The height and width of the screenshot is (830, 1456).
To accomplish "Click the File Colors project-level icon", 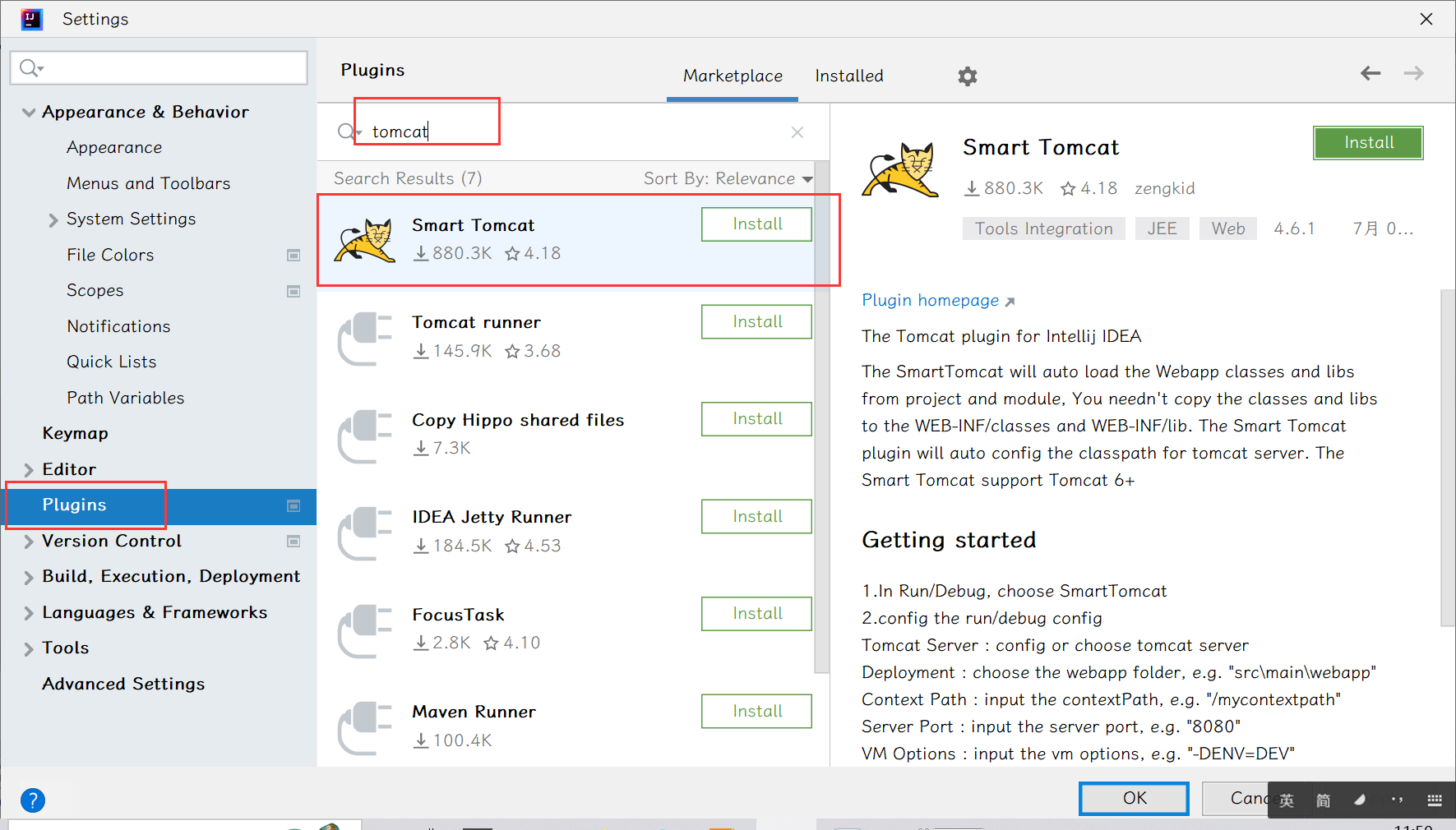I will (294, 256).
